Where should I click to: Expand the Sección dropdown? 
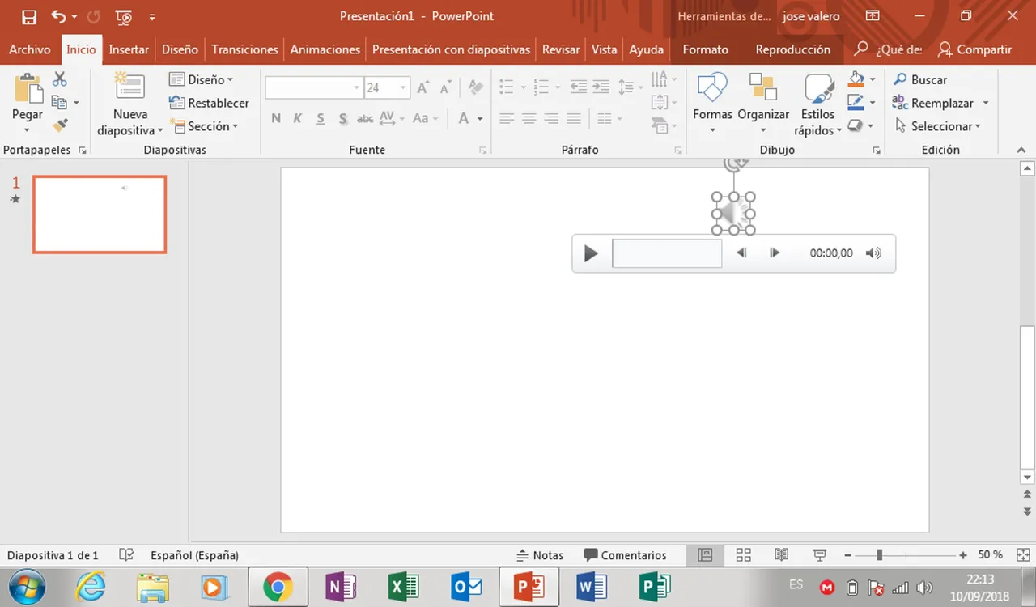[204, 126]
